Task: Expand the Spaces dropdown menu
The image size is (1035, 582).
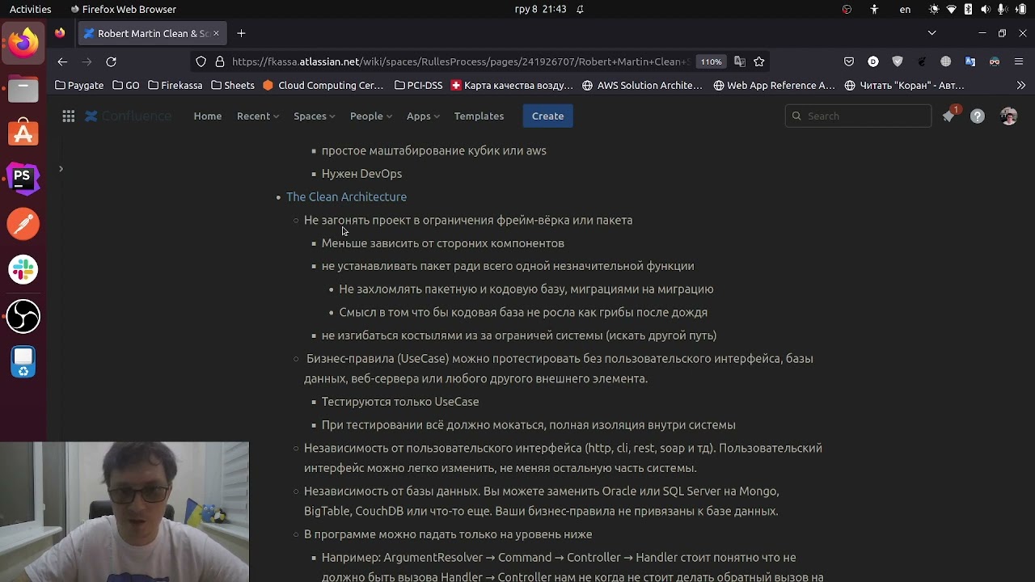Action: click(x=314, y=116)
